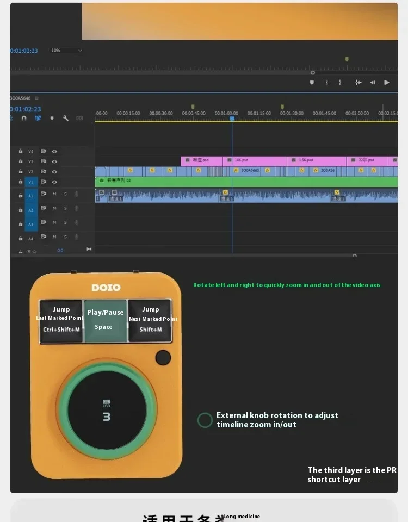This screenshot has height=522, width=408.
Task: Solo audio track A3
Action: (x=65, y=222)
